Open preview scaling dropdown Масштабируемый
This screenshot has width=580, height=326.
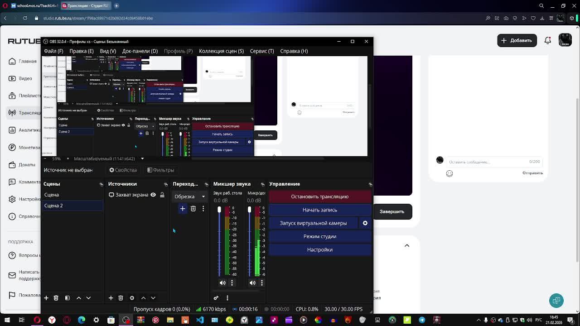pos(109,159)
